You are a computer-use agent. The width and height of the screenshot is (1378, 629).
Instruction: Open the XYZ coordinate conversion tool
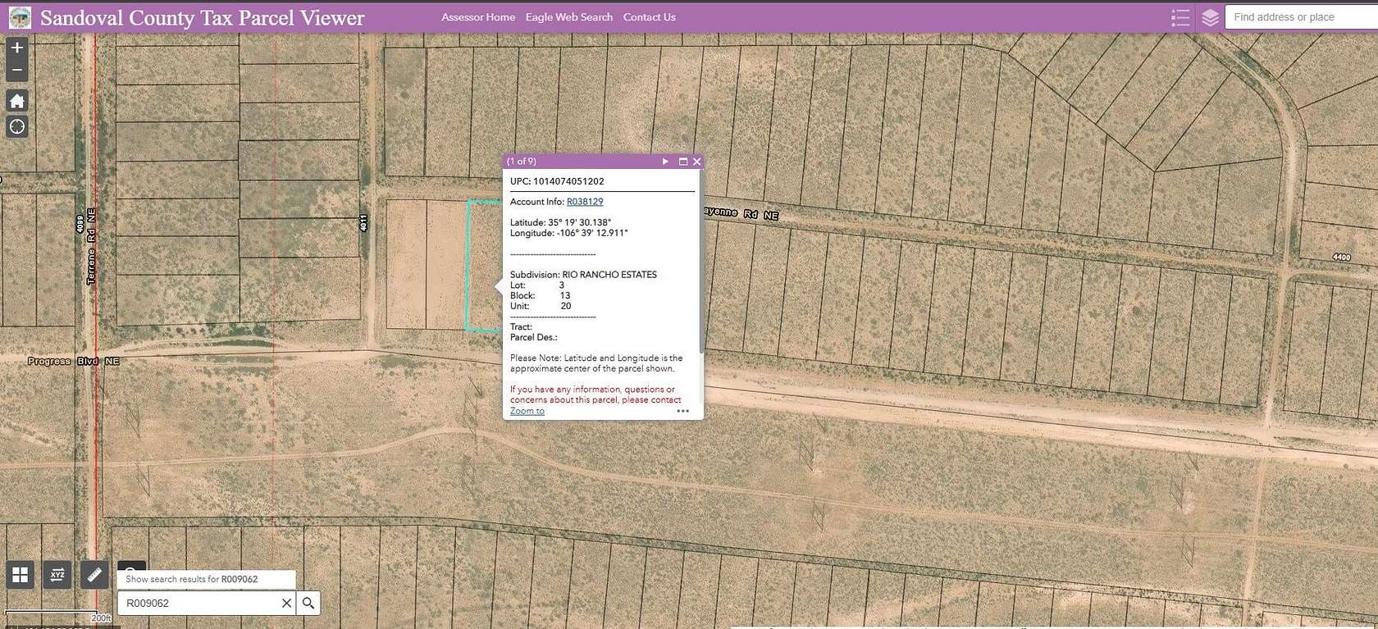[x=57, y=575]
